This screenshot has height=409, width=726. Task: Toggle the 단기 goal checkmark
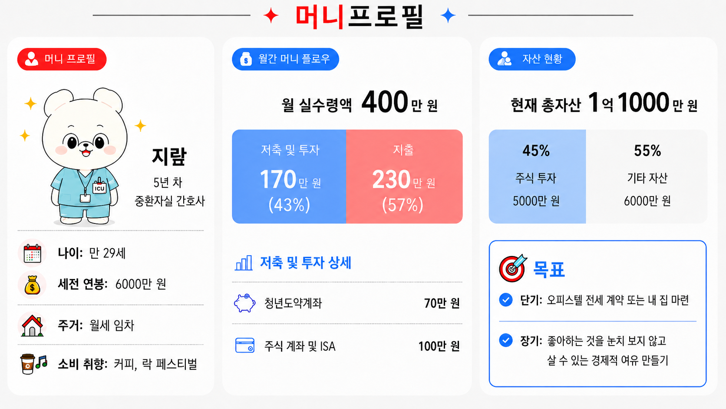(x=505, y=300)
